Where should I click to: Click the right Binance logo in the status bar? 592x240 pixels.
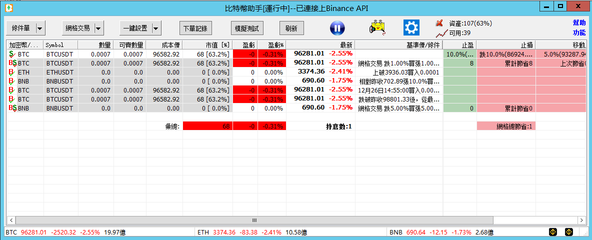pyautogui.click(x=569, y=231)
